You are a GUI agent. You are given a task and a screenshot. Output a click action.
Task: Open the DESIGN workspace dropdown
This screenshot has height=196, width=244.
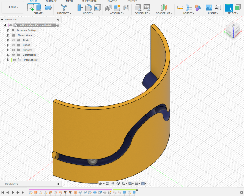[13, 7]
